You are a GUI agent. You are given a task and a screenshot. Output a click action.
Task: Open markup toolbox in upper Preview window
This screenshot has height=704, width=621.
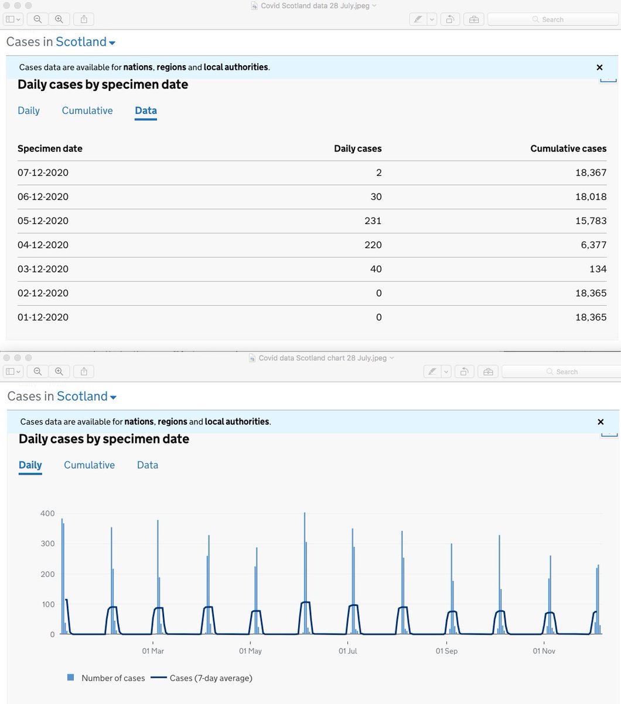(x=473, y=19)
